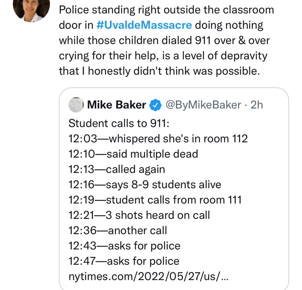This screenshot has height=290, width=302.
Task: Click the blue verified badge
Action: tap(156, 105)
